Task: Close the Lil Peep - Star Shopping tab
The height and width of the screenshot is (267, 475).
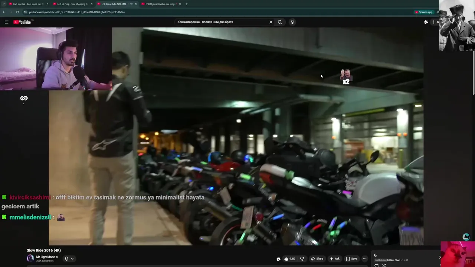Action: [x=92, y=4]
